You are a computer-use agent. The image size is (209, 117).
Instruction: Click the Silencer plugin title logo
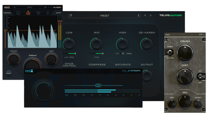coord(57,7)
